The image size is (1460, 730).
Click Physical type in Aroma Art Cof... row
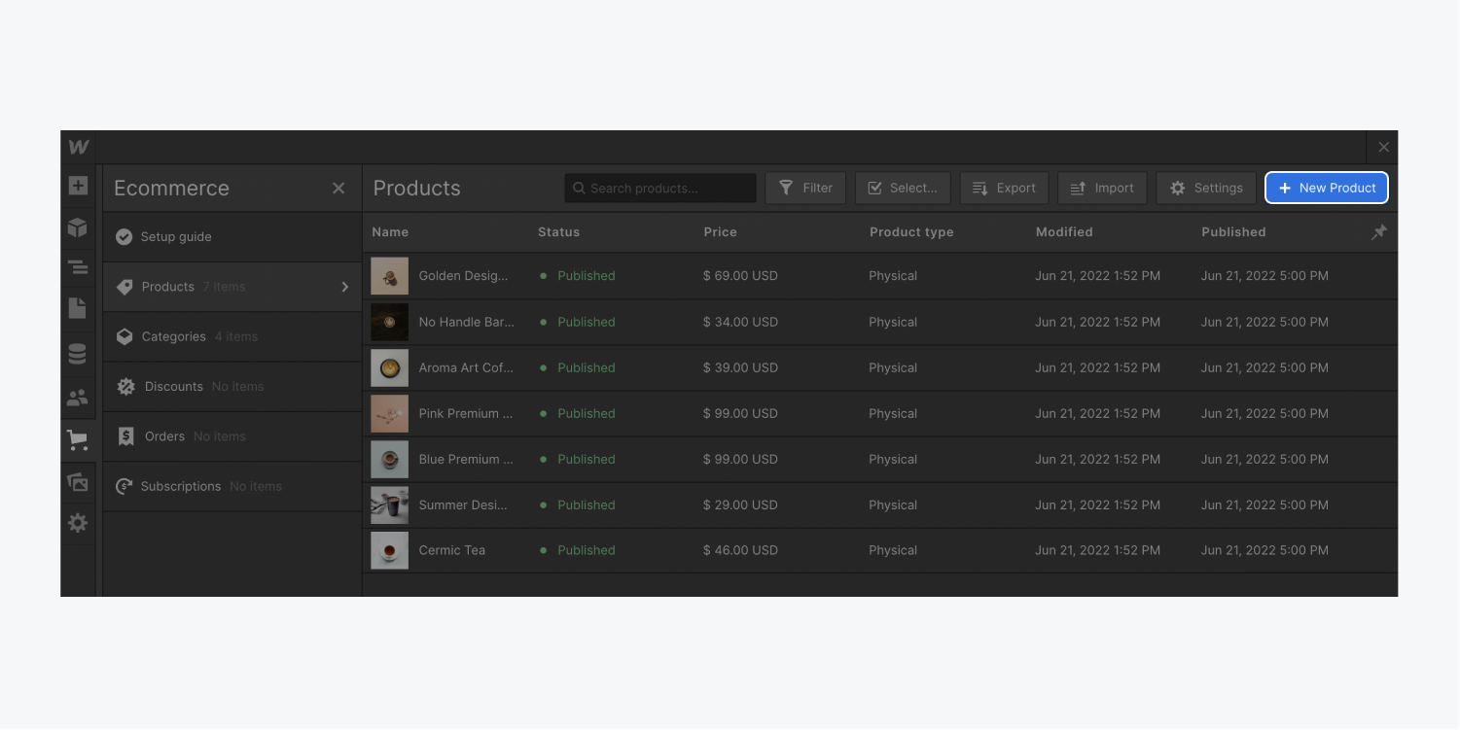893,367
